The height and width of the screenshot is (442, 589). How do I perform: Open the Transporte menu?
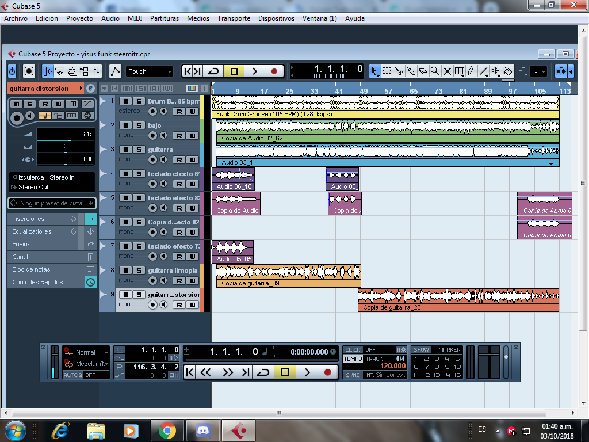point(234,18)
